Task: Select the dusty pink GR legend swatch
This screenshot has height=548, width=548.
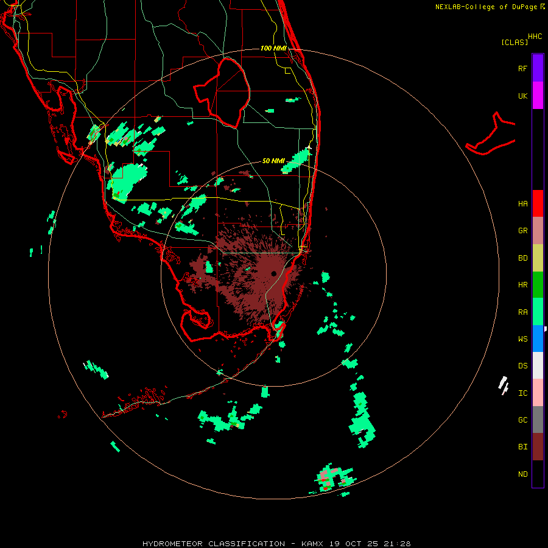Action: (538, 231)
